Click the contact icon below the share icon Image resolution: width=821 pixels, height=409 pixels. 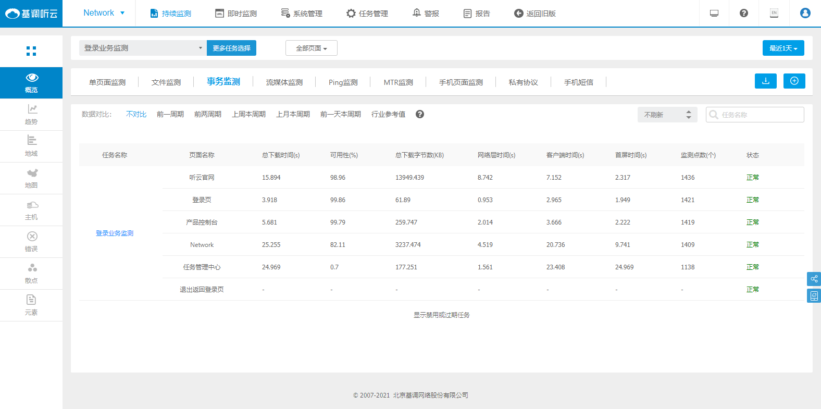pos(814,295)
